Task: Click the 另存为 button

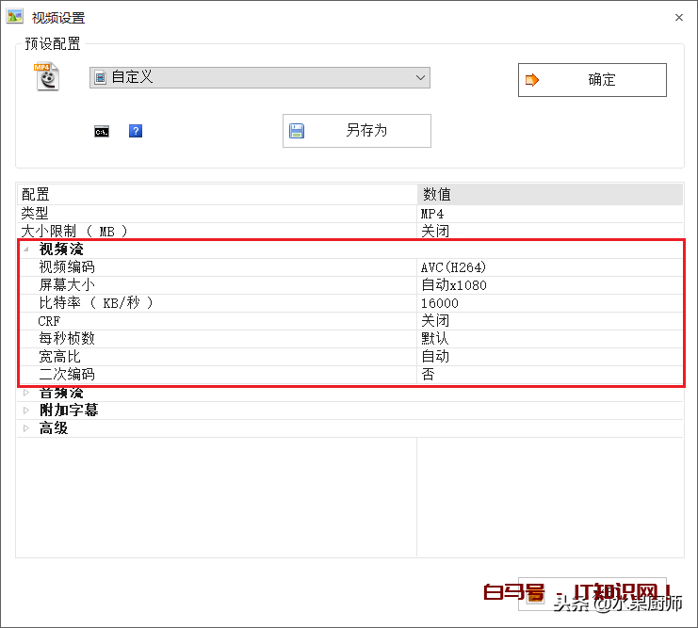Action: click(x=357, y=131)
